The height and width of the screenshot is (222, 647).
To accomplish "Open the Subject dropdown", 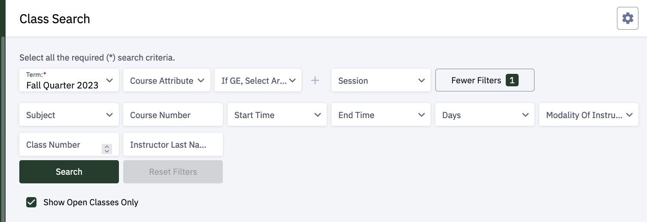I will point(69,115).
